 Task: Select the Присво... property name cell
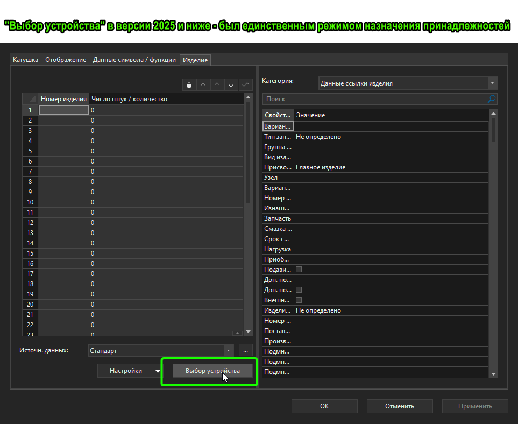click(278, 167)
